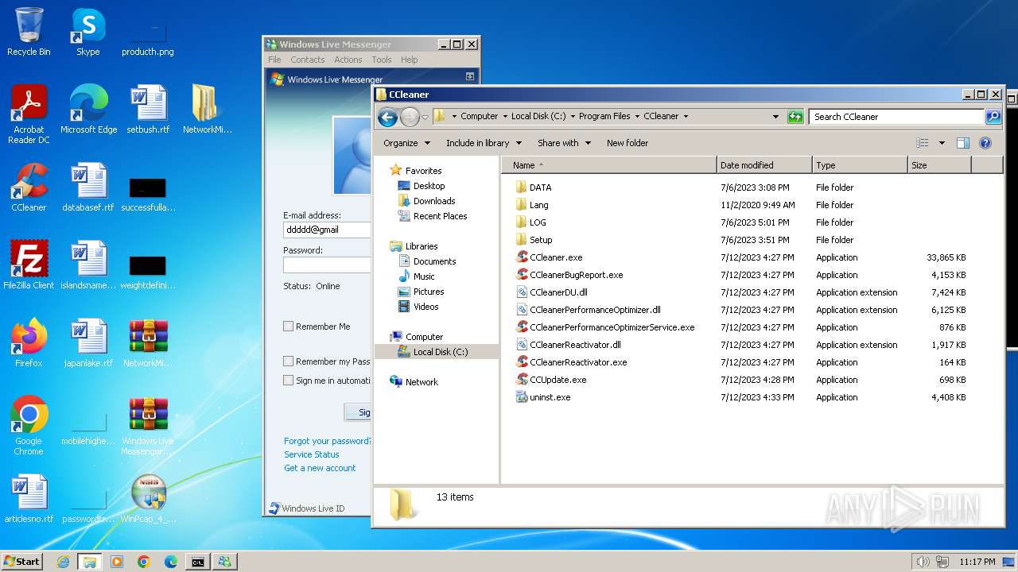Select the uninst.exe file icon
Image resolution: width=1018 pixels, height=572 pixels.
[x=522, y=397]
